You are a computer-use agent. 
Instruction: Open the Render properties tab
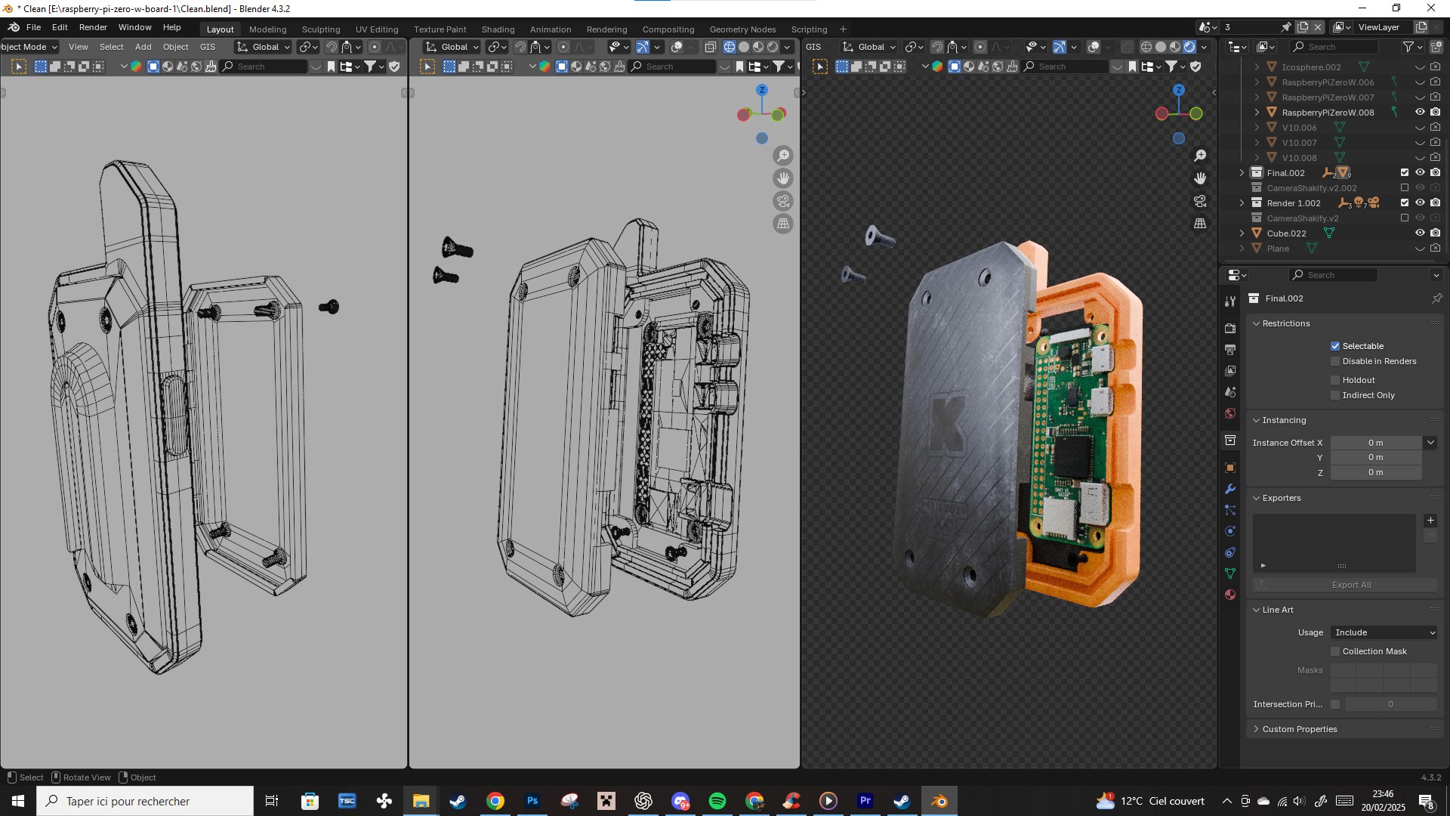(1230, 328)
